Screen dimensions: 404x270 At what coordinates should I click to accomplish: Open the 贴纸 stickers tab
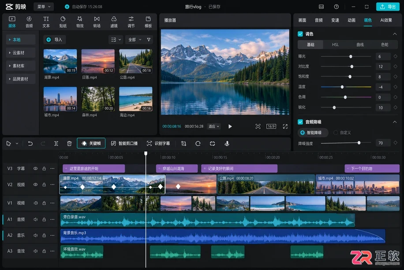pyautogui.click(x=63, y=22)
